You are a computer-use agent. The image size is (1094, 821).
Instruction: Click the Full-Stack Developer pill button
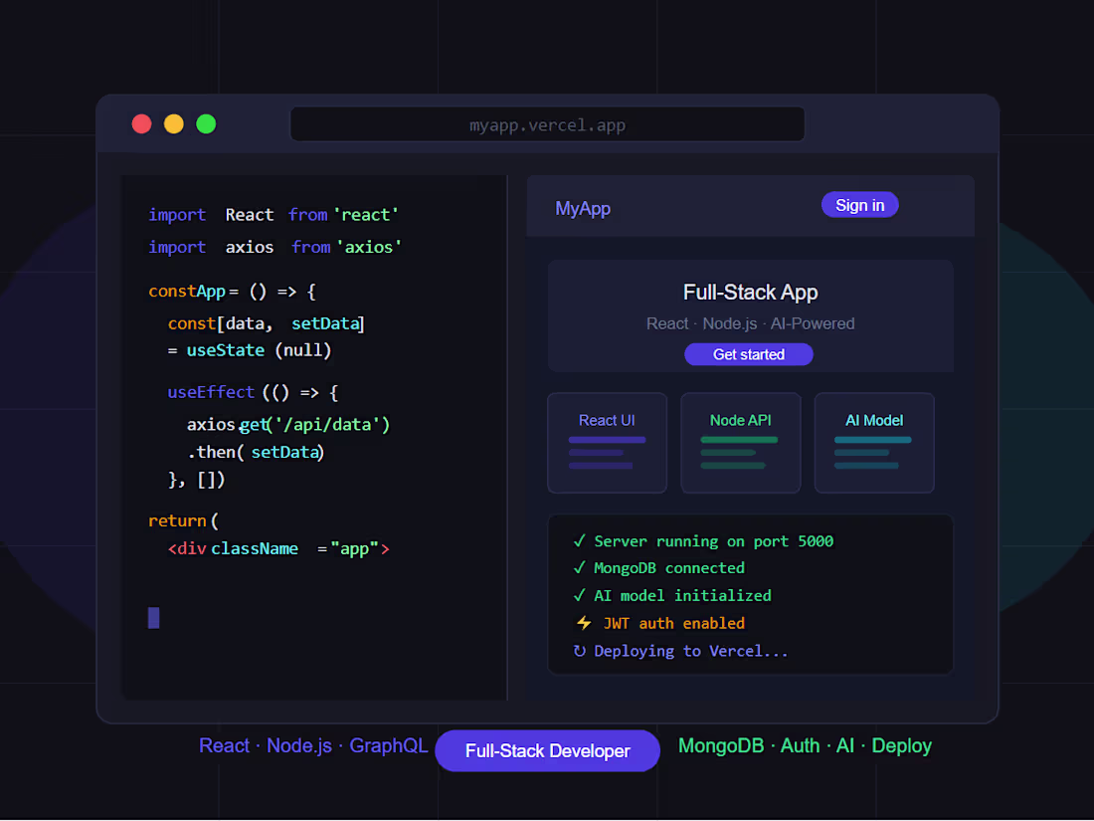tap(548, 751)
